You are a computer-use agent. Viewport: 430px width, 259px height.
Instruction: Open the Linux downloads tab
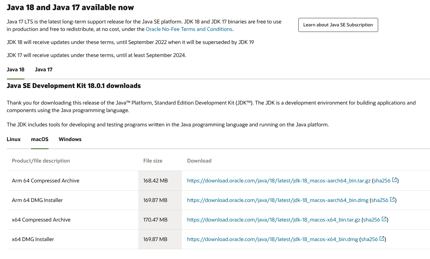(14, 139)
